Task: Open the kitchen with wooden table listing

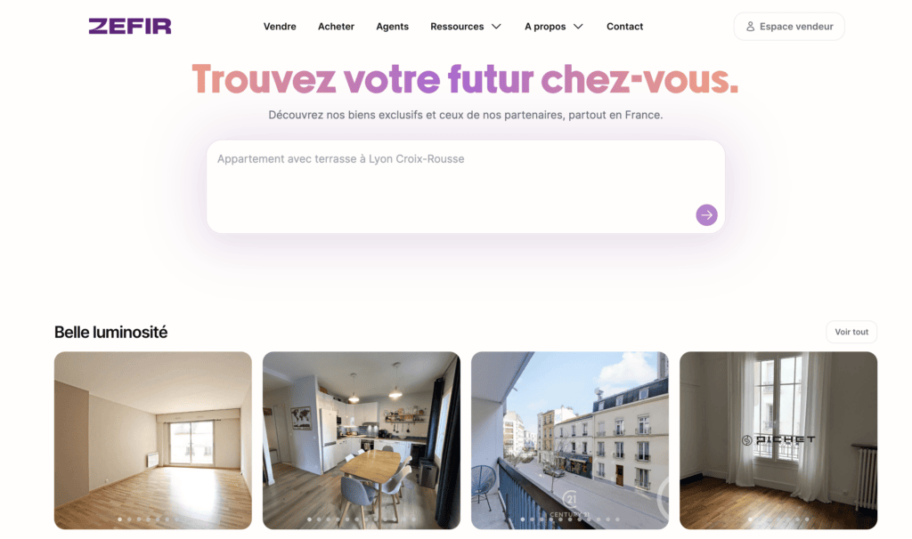Action: click(x=362, y=440)
